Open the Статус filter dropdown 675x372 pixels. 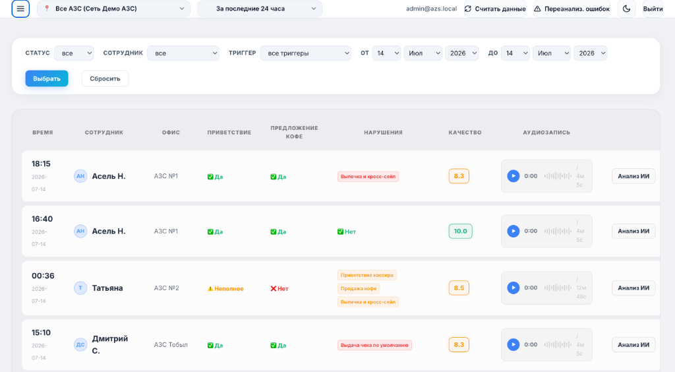pos(74,53)
